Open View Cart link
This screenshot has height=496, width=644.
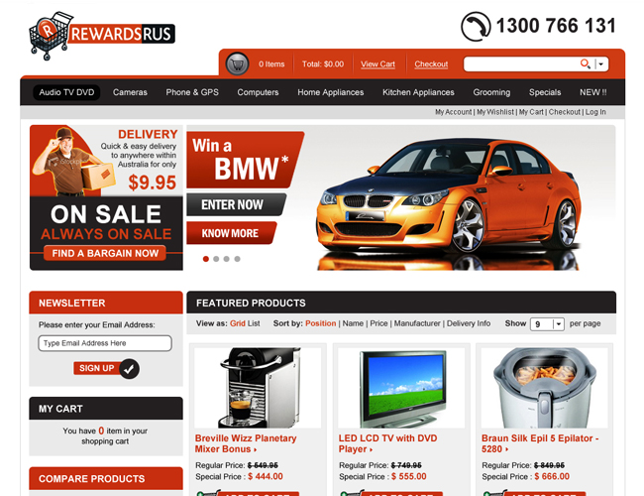point(377,64)
